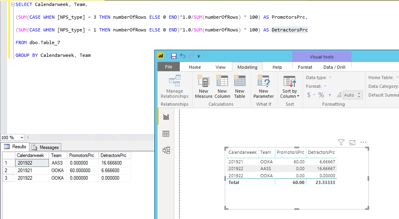Switch to the Messages tab in SSMS
Screen dimensions: 399x219
[x=45, y=147]
